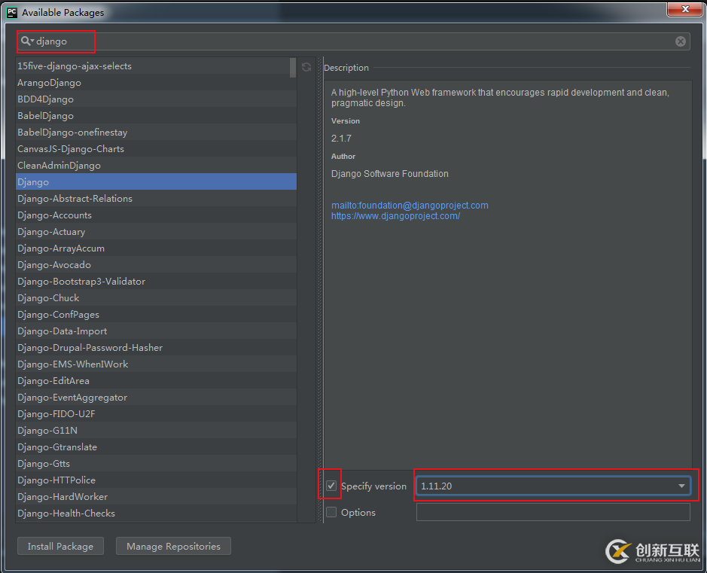This screenshot has height=573, width=707.
Task: Enable the Options checkbox
Action: coord(331,513)
